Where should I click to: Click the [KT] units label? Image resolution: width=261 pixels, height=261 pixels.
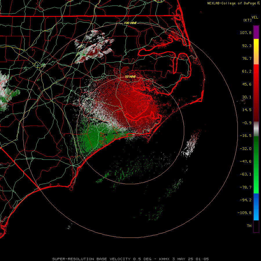pos(248,20)
